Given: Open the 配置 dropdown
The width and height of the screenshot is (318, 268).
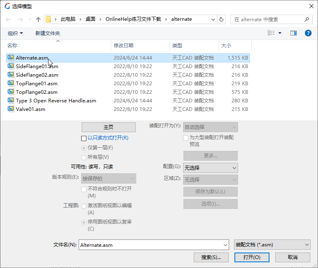Looking at the screenshot, I should (210, 168).
